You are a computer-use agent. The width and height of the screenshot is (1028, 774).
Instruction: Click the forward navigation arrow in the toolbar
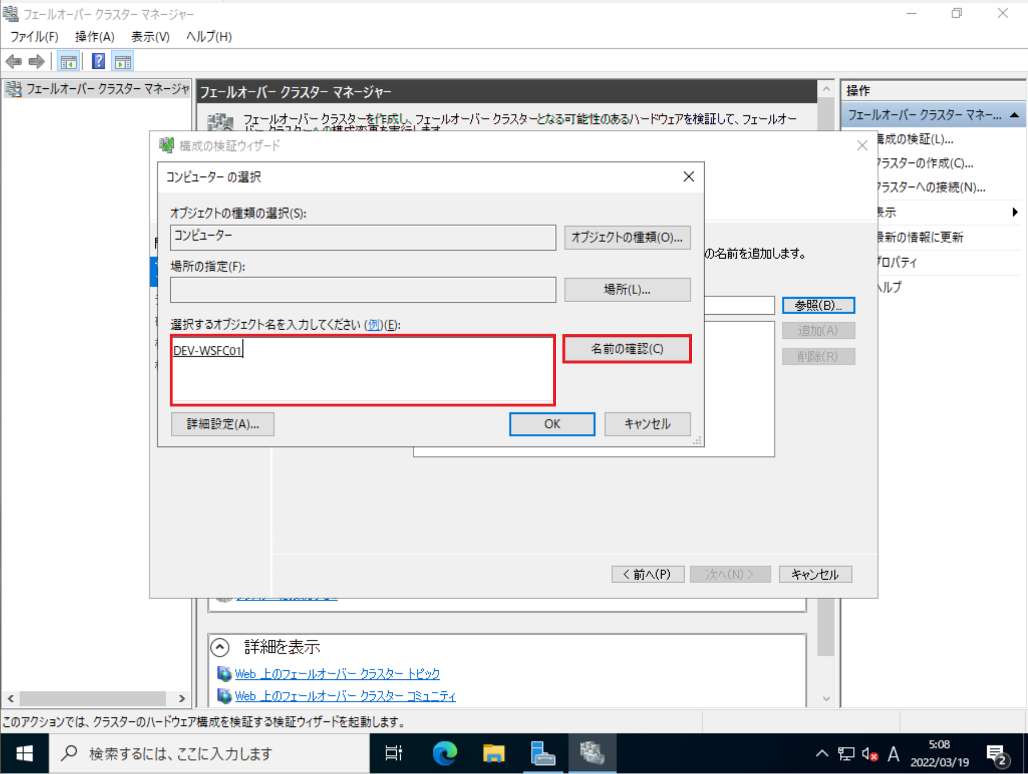pyautogui.click(x=36, y=61)
